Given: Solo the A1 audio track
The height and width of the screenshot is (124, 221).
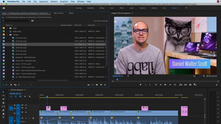Looking at the screenshot, I should [30, 118].
